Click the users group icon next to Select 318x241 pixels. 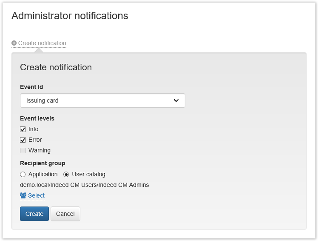(23, 195)
